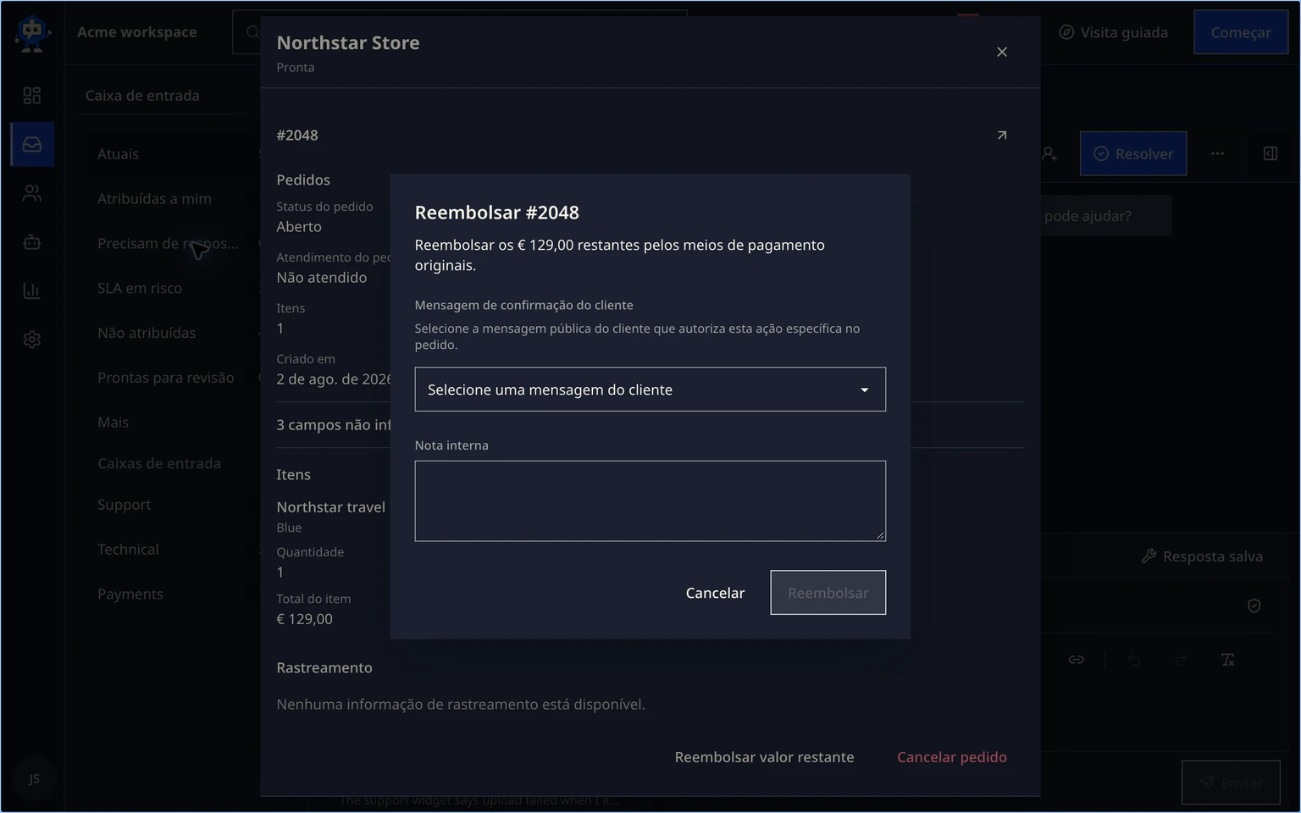
Task: Start the Visita guiada tour
Action: pyautogui.click(x=1114, y=32)
